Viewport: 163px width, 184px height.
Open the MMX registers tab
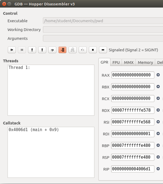click(x=129, y=62)
